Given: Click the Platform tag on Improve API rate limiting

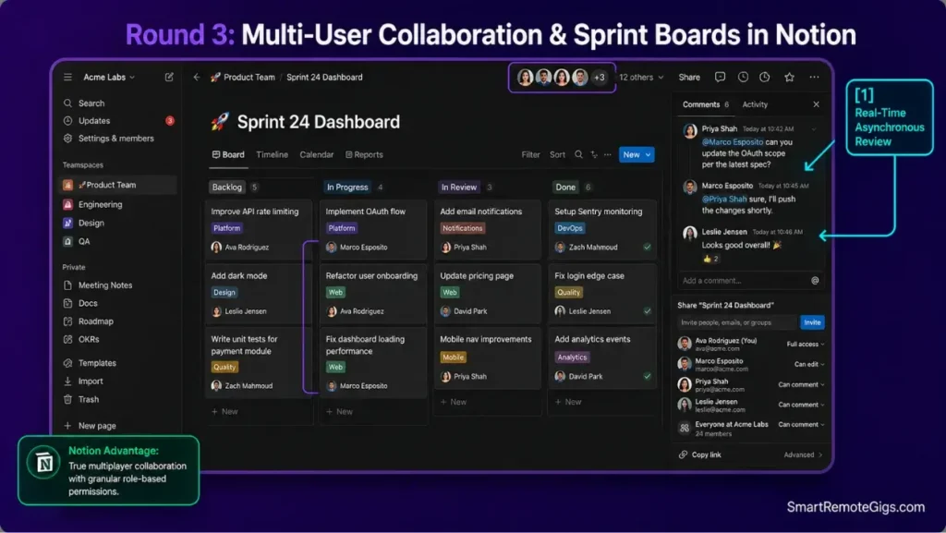Looking at the screenshot, I should coord(227,228).
